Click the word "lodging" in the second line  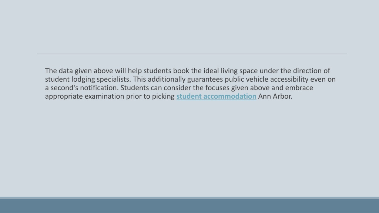(83, 80)
